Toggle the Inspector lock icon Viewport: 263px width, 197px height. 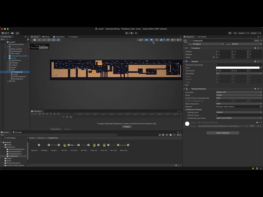258,37
